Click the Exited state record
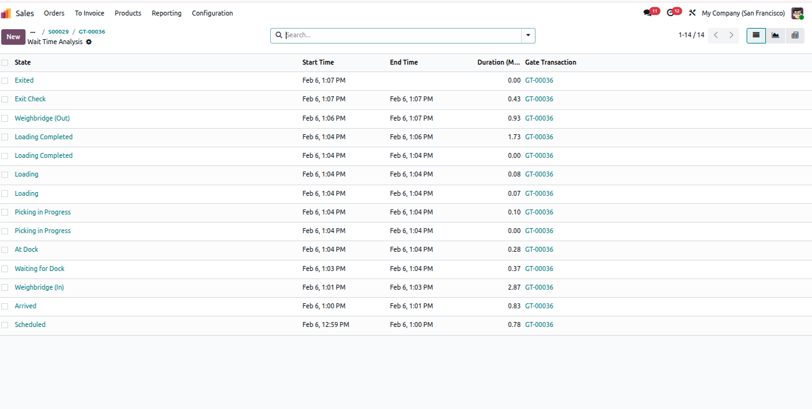The image size is (812, 409). tap(24, 81)
